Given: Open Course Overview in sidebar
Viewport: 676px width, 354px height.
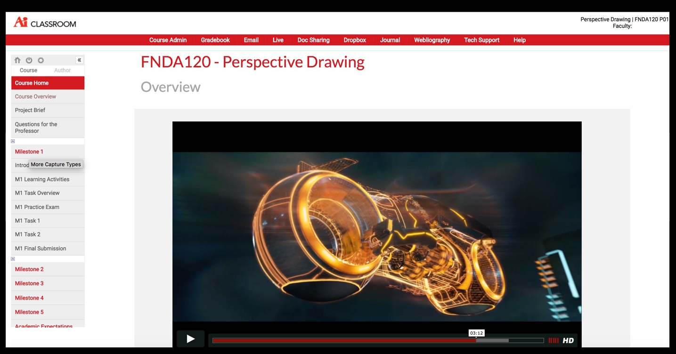Looking at the screenshot, I should pos(48,97).
